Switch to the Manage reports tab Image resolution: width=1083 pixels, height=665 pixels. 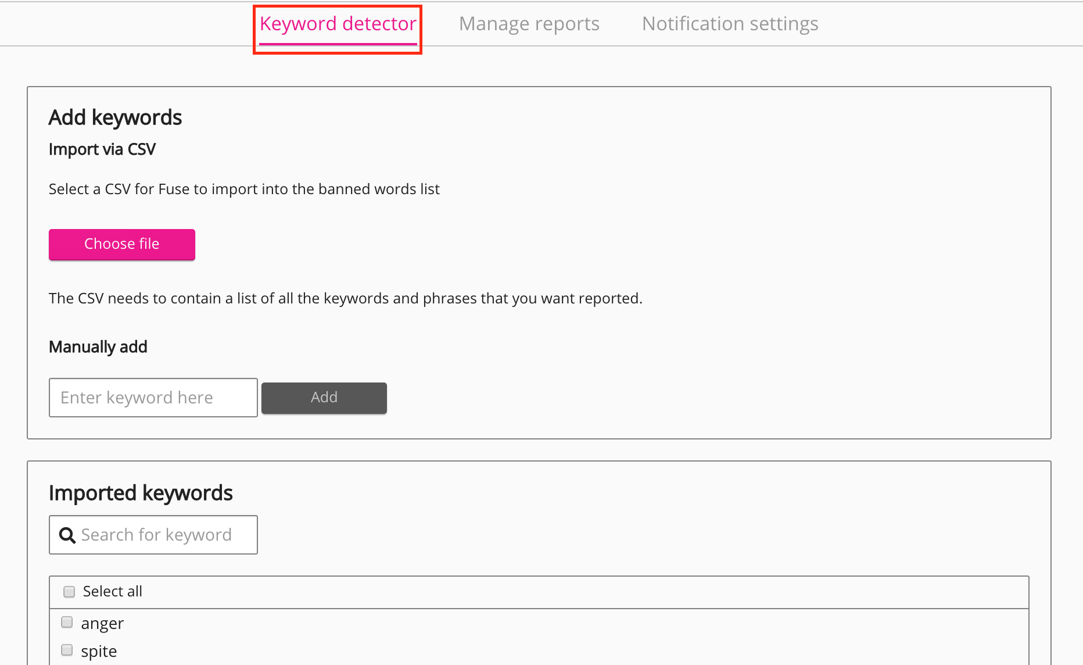pos(529,24)
